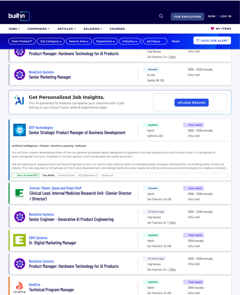Viewport: 240px width, 295px height.
Task: Click Reset to clear filters
Action: click(175, 41)
